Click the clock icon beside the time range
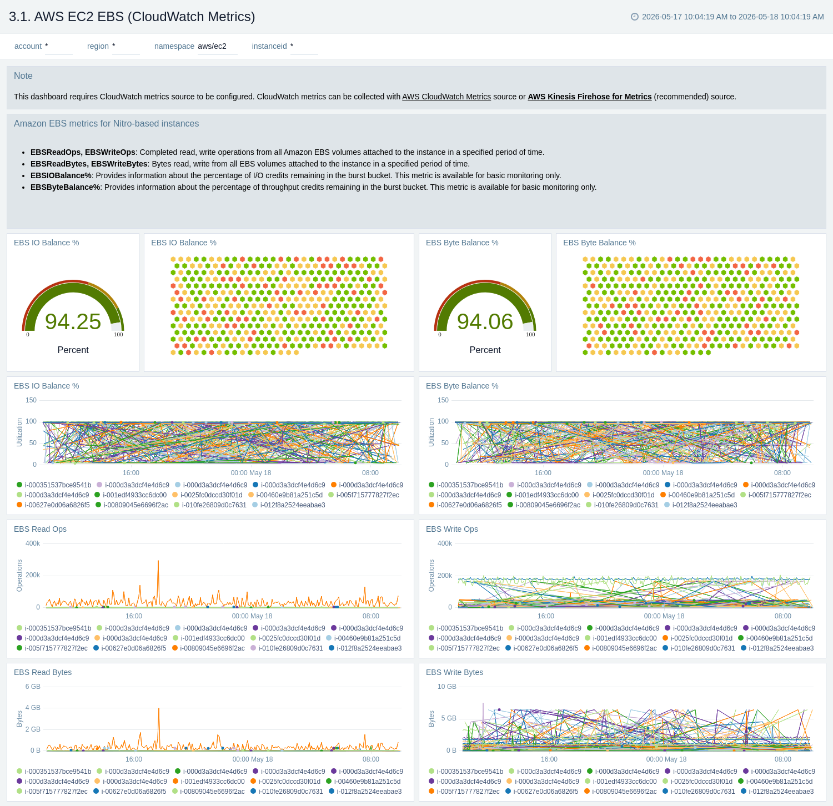 (635, 17)
